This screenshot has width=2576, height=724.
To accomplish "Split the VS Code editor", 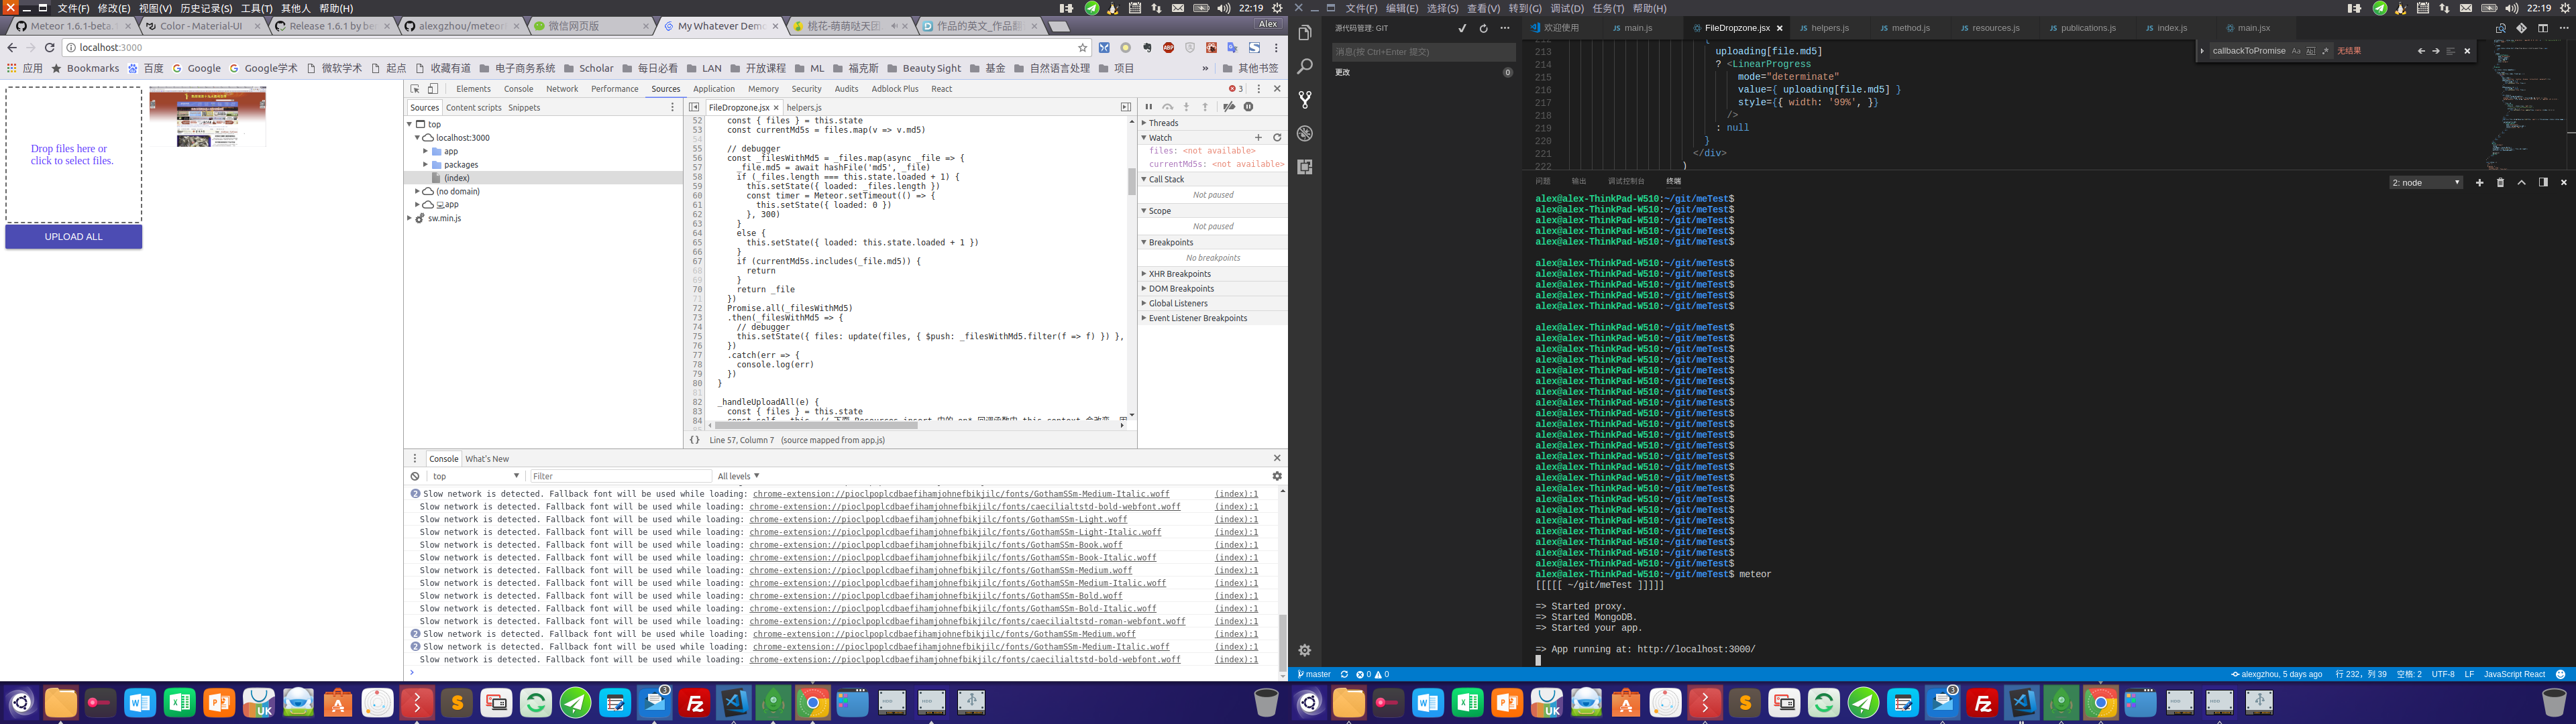I will click(x=2542, y=28).
